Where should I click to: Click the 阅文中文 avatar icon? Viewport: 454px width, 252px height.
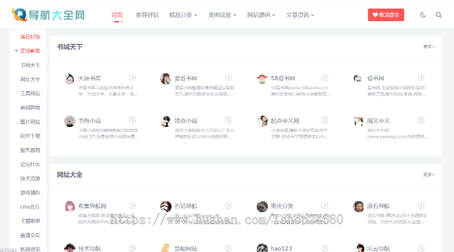point(359,121)
